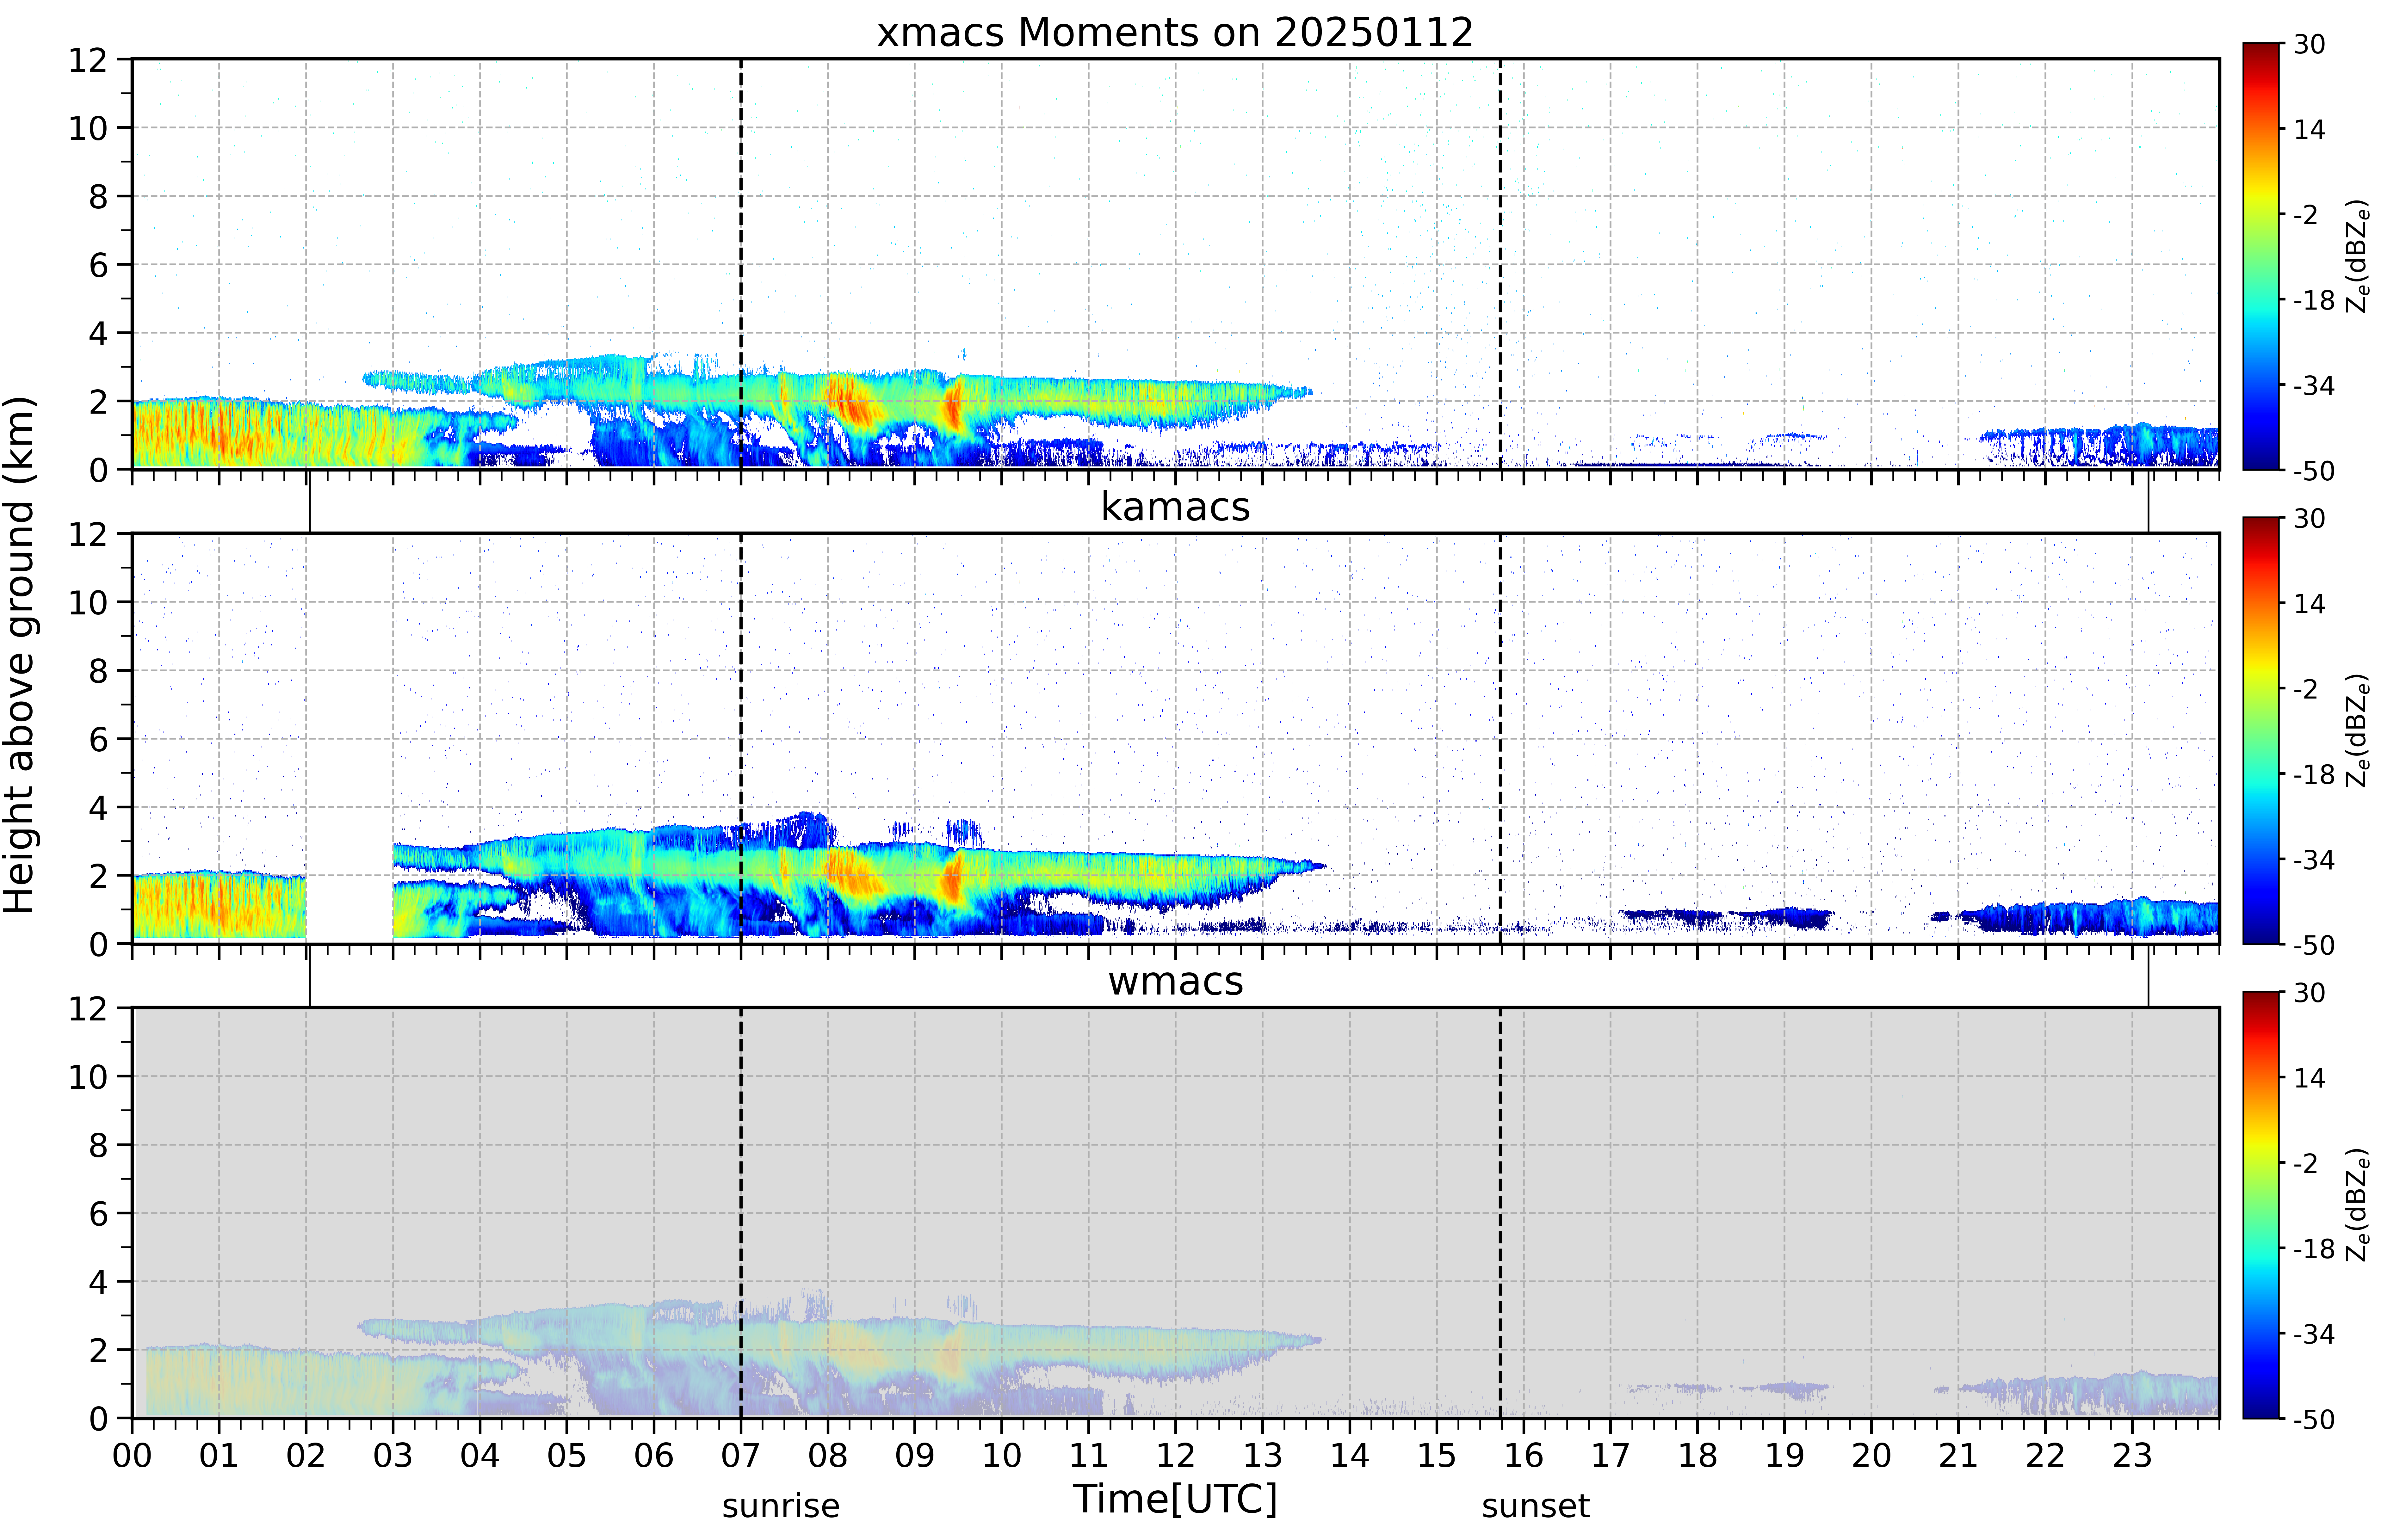The width and height of the screenshot is (2387, 1540).
Task: Click the sunset dashed line in the xmacs panel
Action: click(x=1500, y=264)
